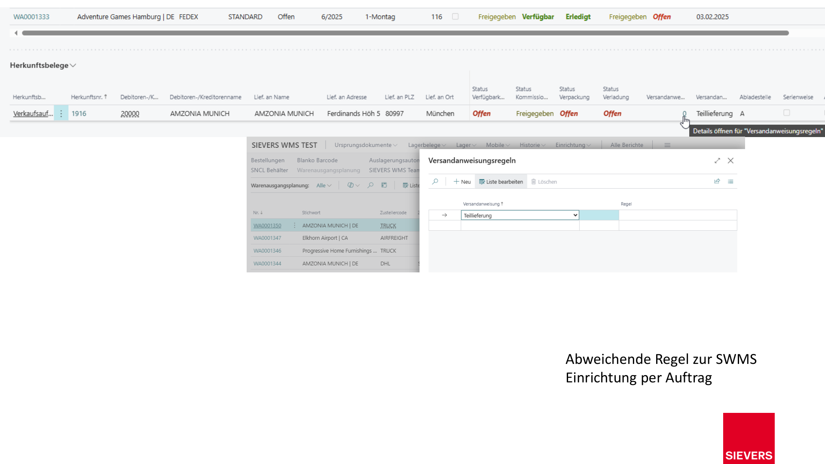Click the three-dot menu for row WA0001350
This screenshot has width=825, height=464.
tap(294, 226)
